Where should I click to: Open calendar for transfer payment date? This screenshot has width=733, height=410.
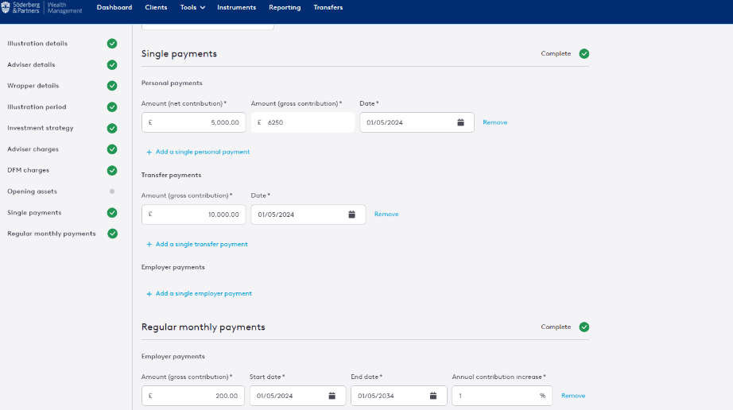[351, 215]
